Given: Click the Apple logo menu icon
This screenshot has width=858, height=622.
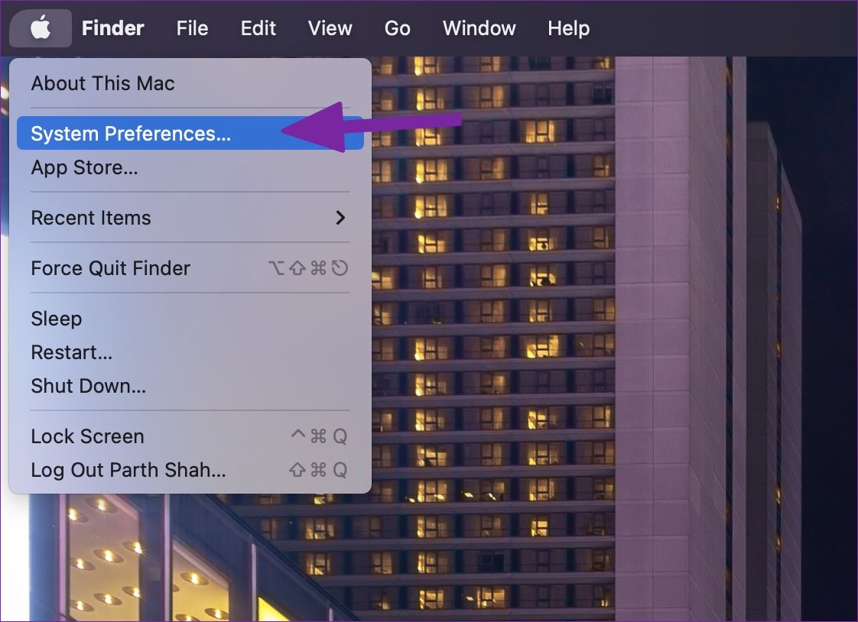Looking at the screenshot, I should coord(41,28).
